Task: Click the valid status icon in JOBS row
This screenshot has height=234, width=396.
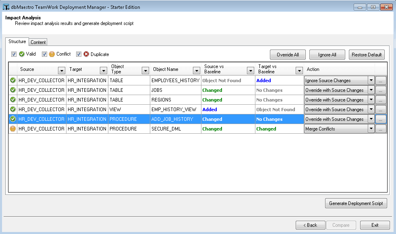Action: tap(13, 90)
